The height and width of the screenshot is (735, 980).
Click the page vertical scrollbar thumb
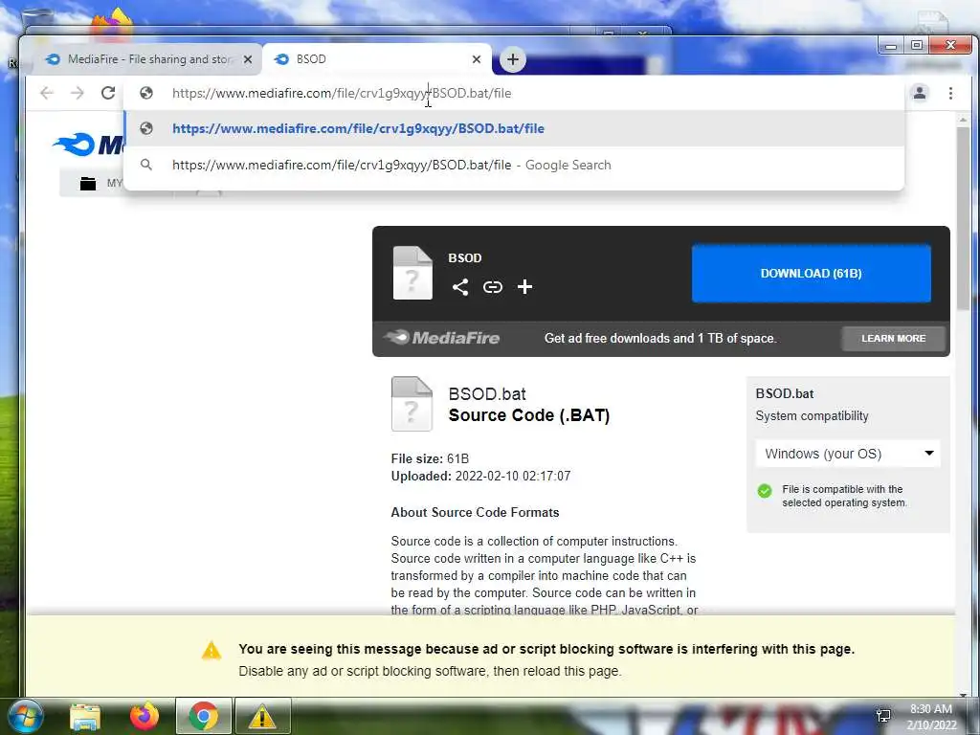[x=963, y=217]
